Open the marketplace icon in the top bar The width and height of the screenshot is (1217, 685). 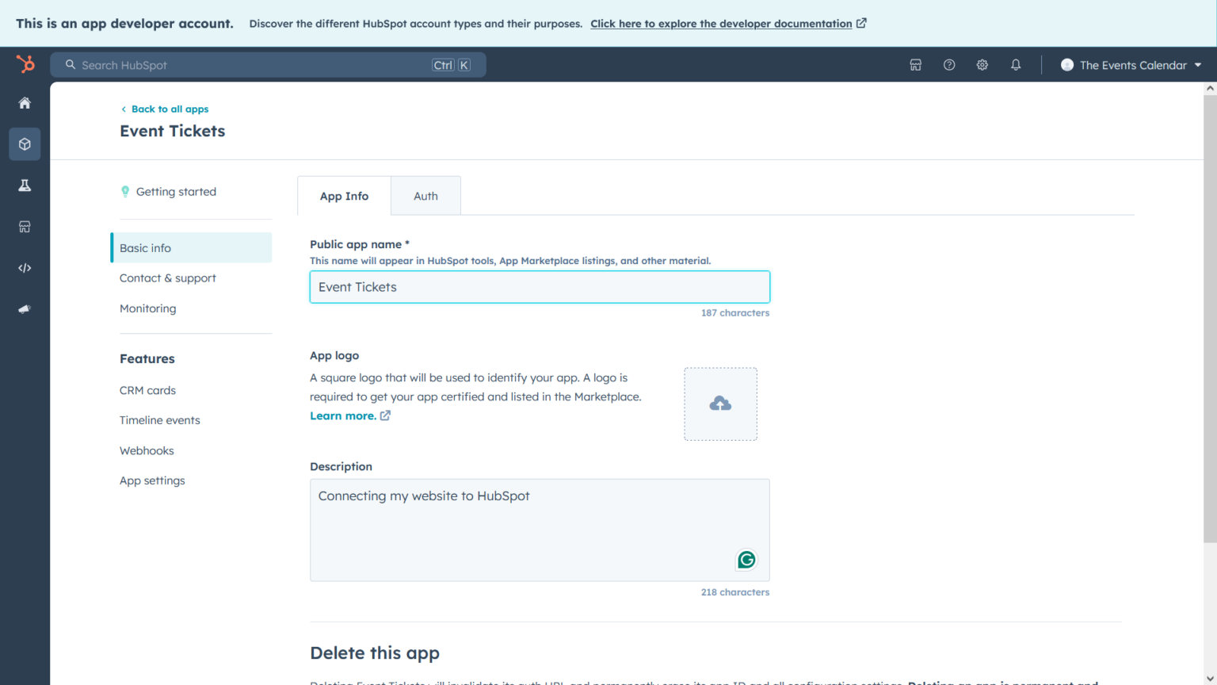coord(915,64)
